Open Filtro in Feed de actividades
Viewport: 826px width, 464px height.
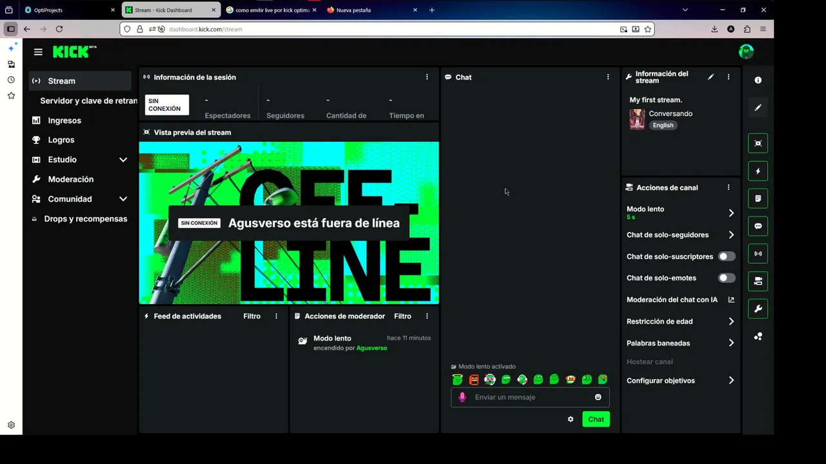point(252,316)
